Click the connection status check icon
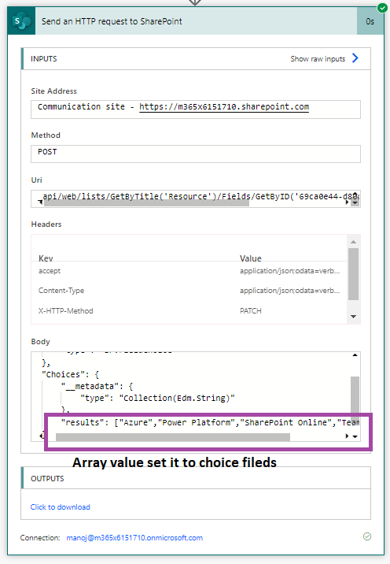This screenshot has width=390, height=564. pyautogui.click(x=367, y=536)
